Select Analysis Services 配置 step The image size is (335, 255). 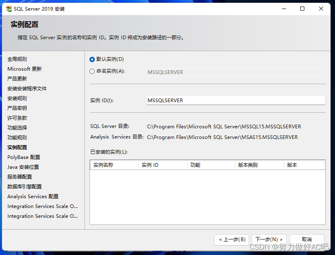pos(33,197)
